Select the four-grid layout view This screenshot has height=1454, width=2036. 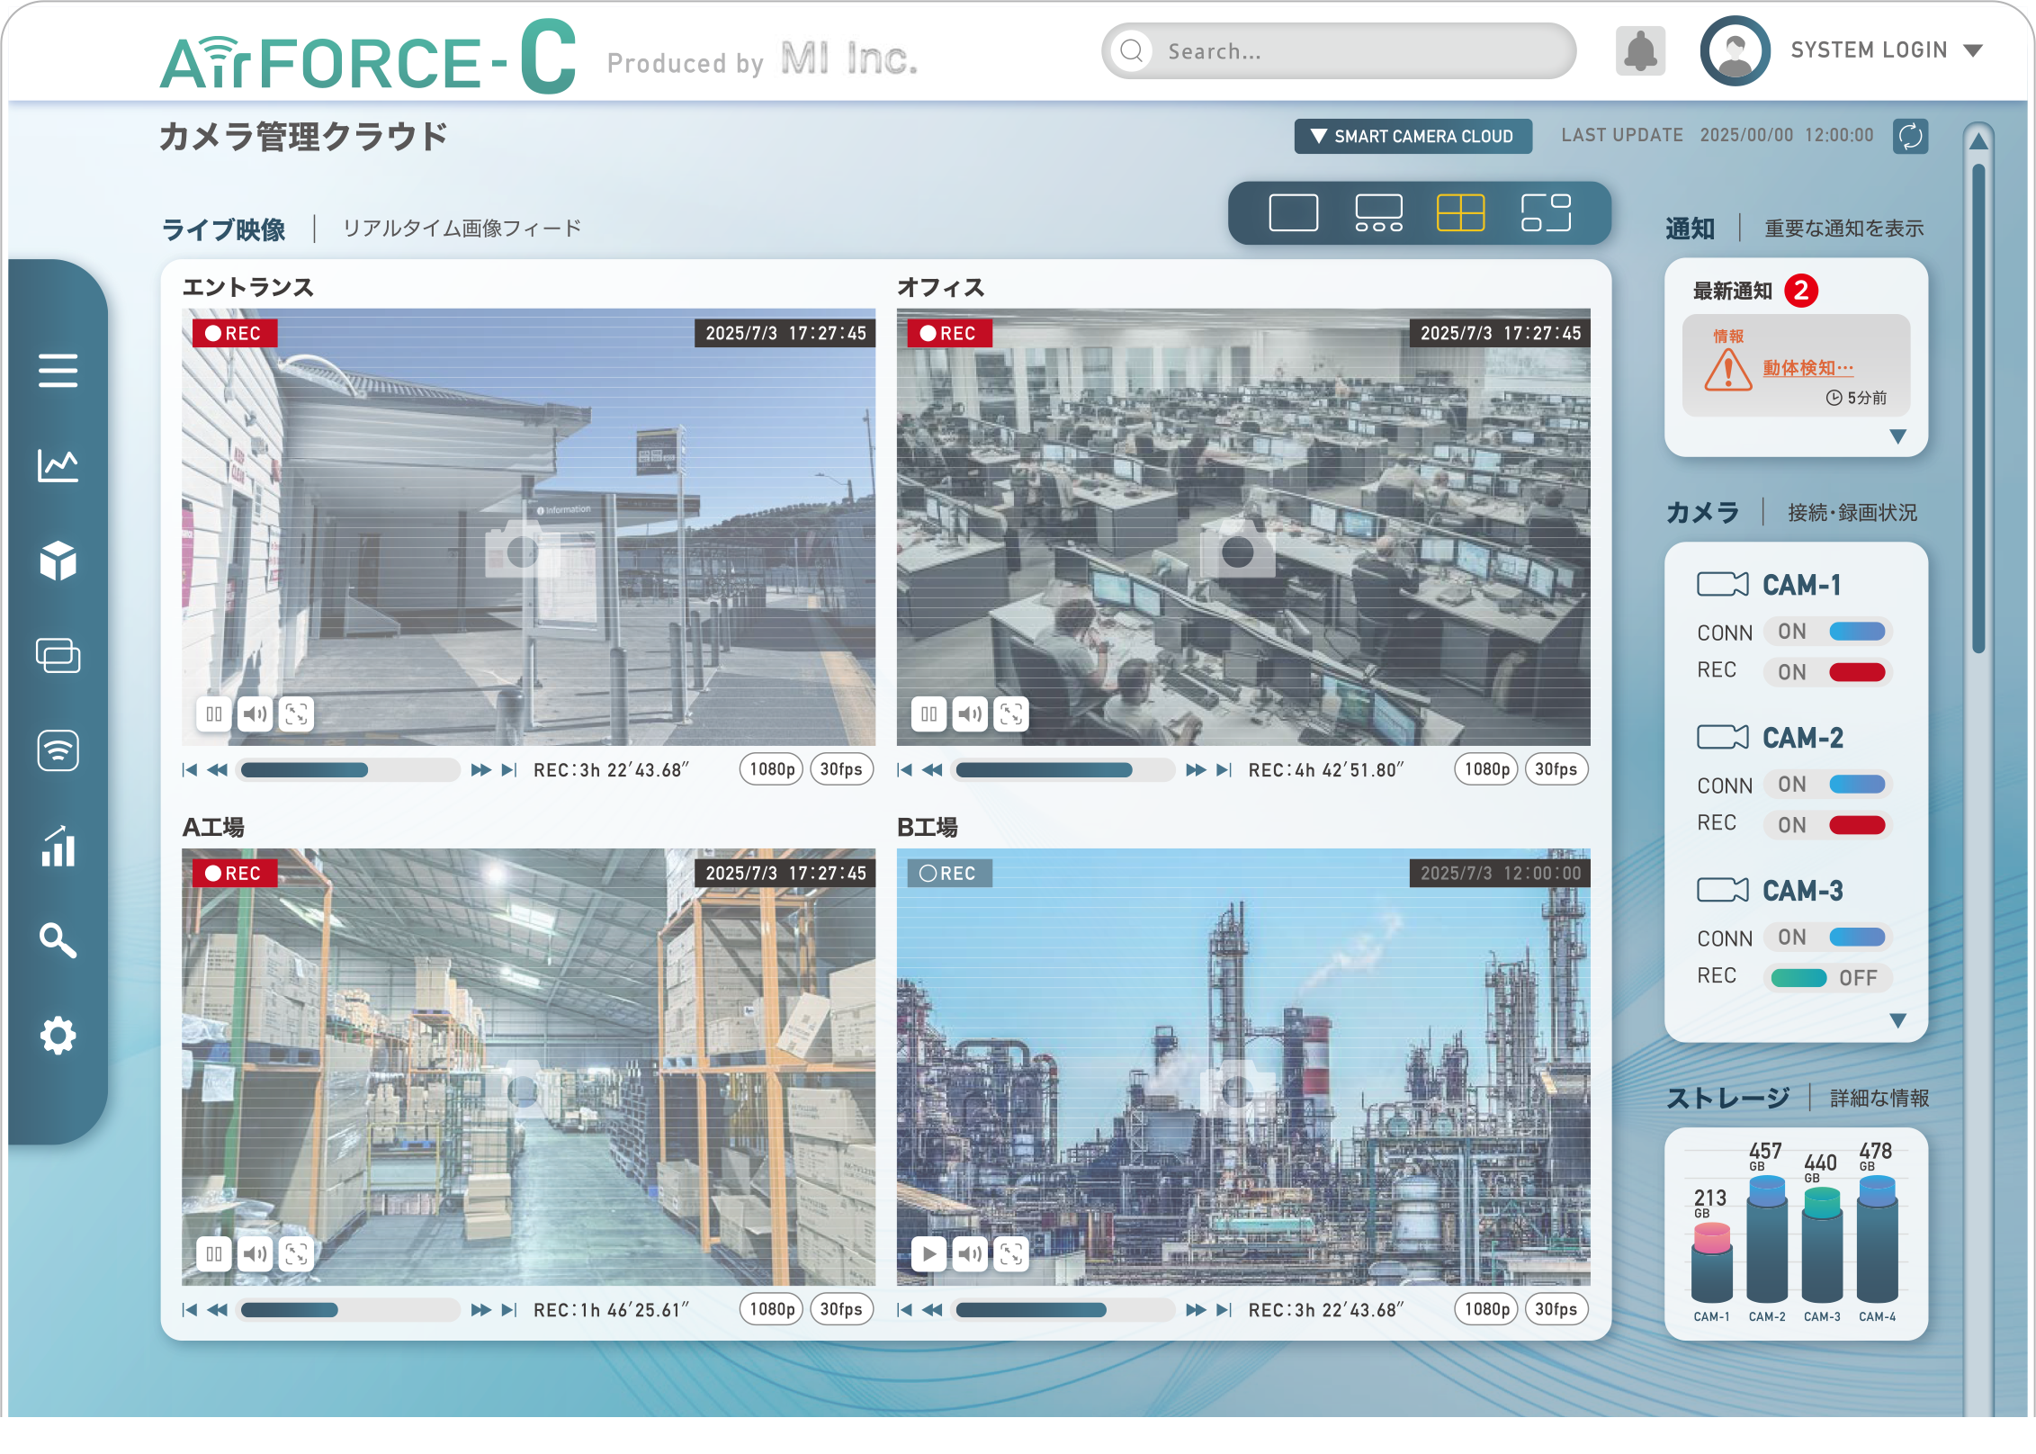[1460, 213]
